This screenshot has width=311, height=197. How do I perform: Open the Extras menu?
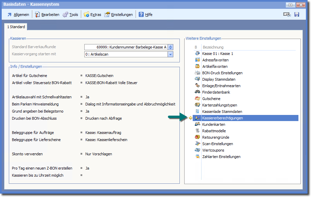(x=92, y=15)
